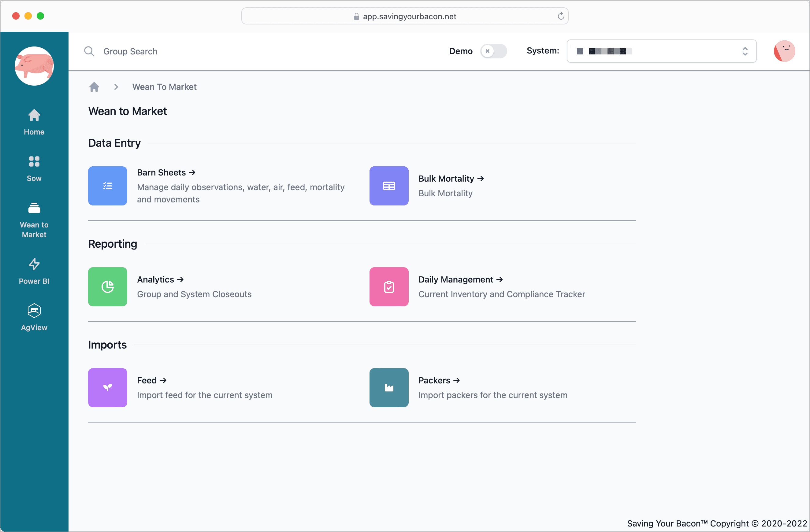Click the purple Feed sprout icon

108,387
